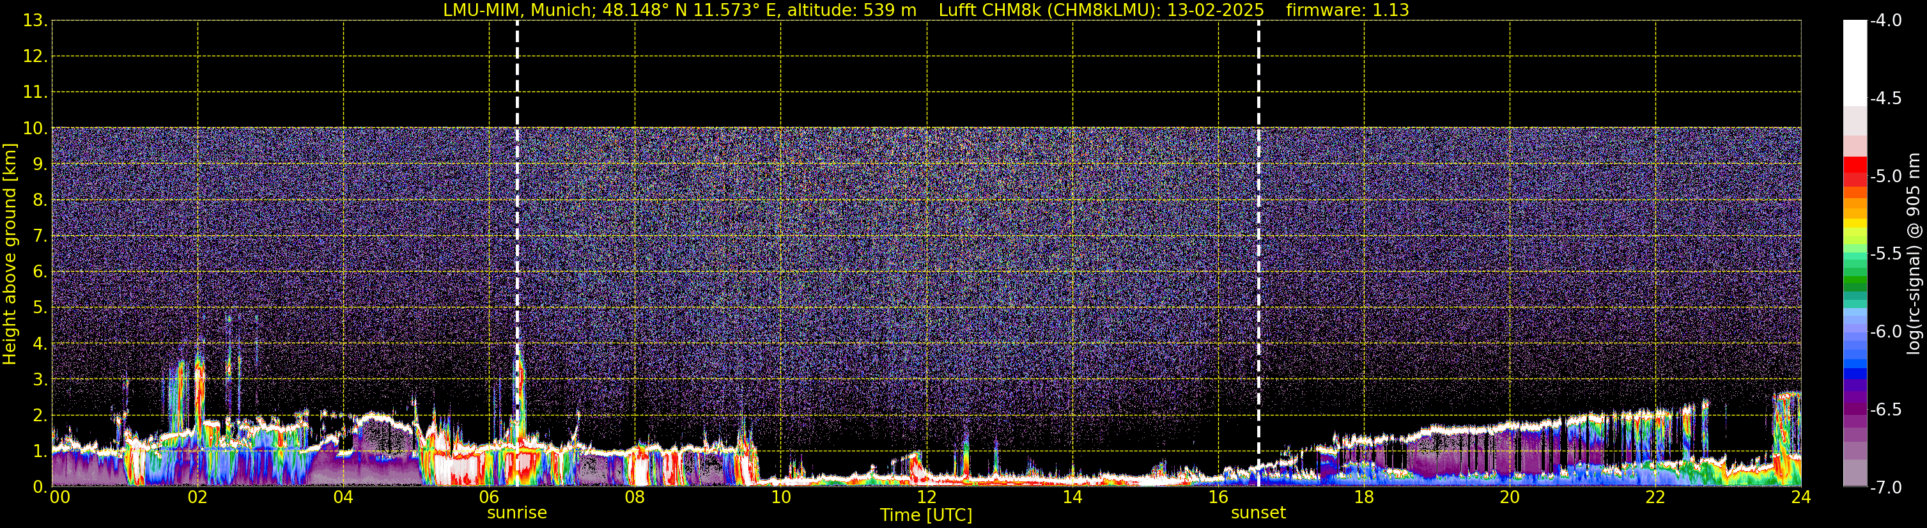Click the '-6.5' colorbar tick label
1927x528 pixels.
1885,410
